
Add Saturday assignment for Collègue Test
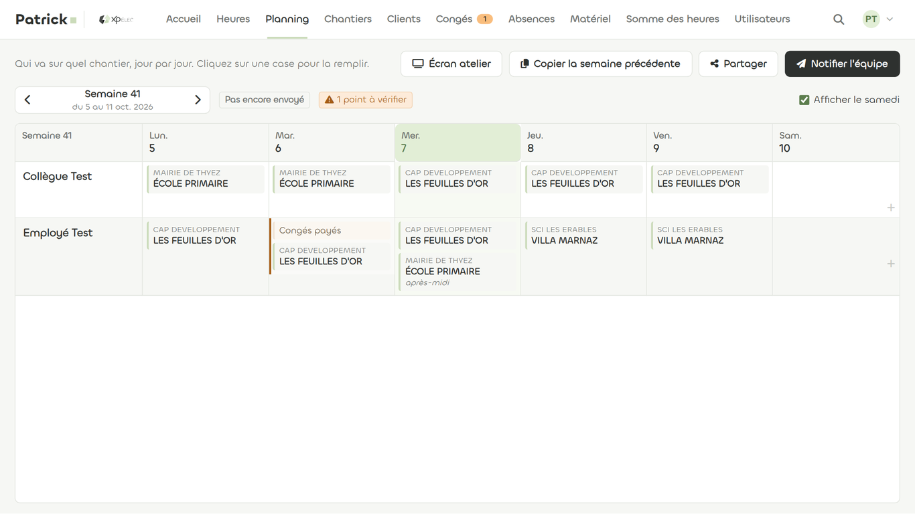pyautogui.click(x=891, y=207)
